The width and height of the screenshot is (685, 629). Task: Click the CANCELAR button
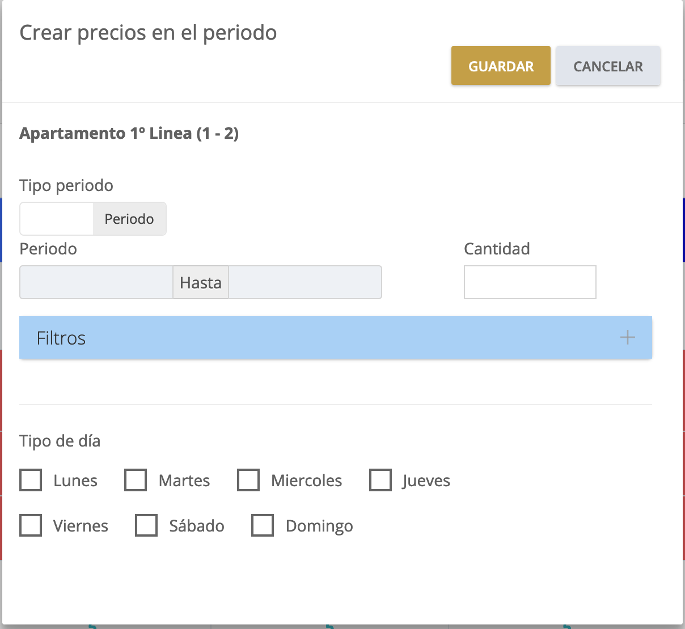click(x=608, y=66)
